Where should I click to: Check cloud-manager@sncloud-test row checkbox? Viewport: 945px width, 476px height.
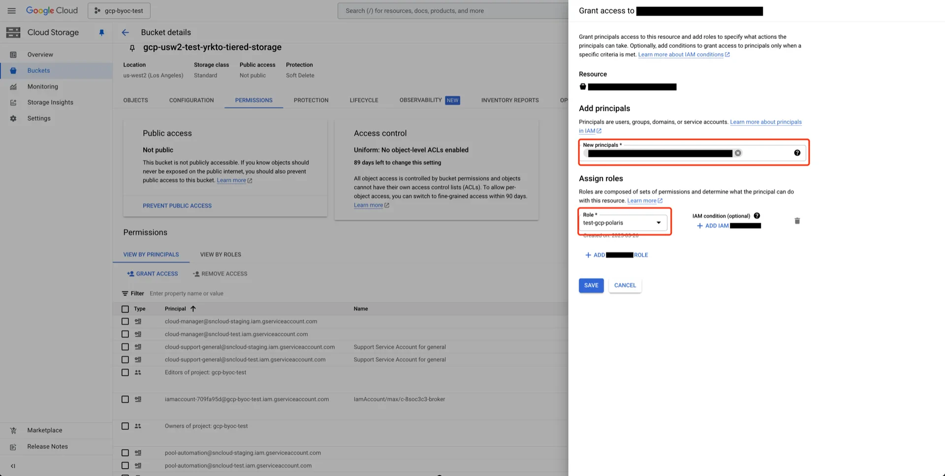125,334
